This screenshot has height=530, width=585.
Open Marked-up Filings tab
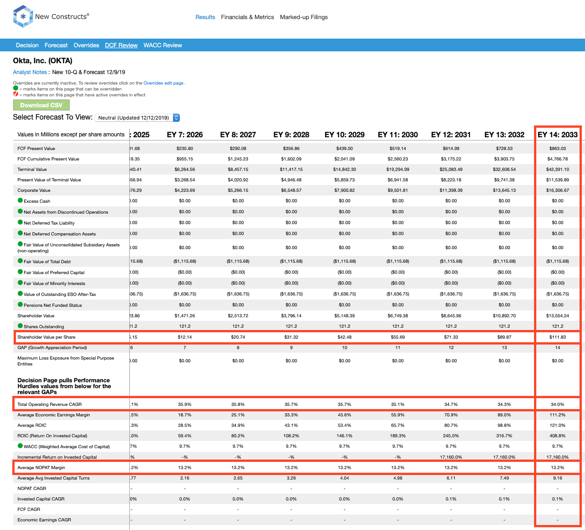tap(304, 17)
